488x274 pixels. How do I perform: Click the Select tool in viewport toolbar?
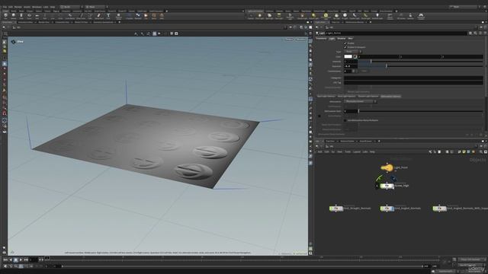pos(5,42)
